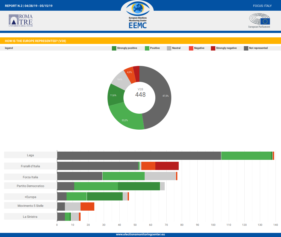Click the La Sinistra row label
Screen dimensions: 281x237
click(31, 217)
